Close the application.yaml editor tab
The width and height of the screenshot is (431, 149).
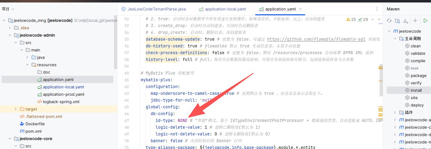300,9
